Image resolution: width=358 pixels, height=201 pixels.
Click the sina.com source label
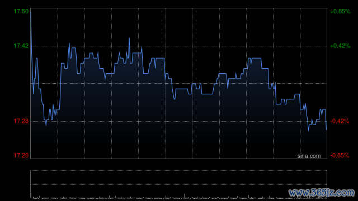pyautogui.click(x=309, y=156)
